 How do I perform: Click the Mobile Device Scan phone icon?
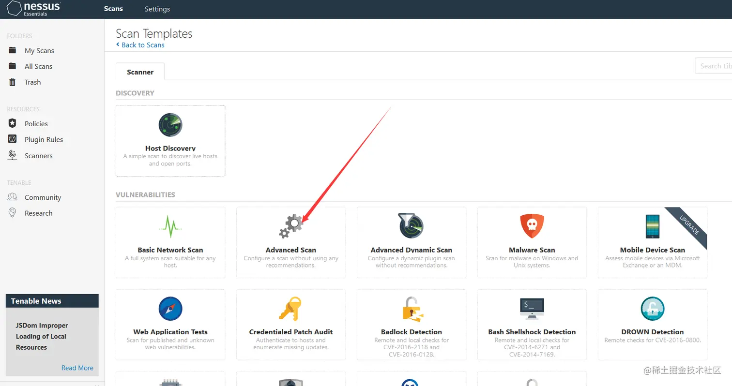[x=653, y=226]
